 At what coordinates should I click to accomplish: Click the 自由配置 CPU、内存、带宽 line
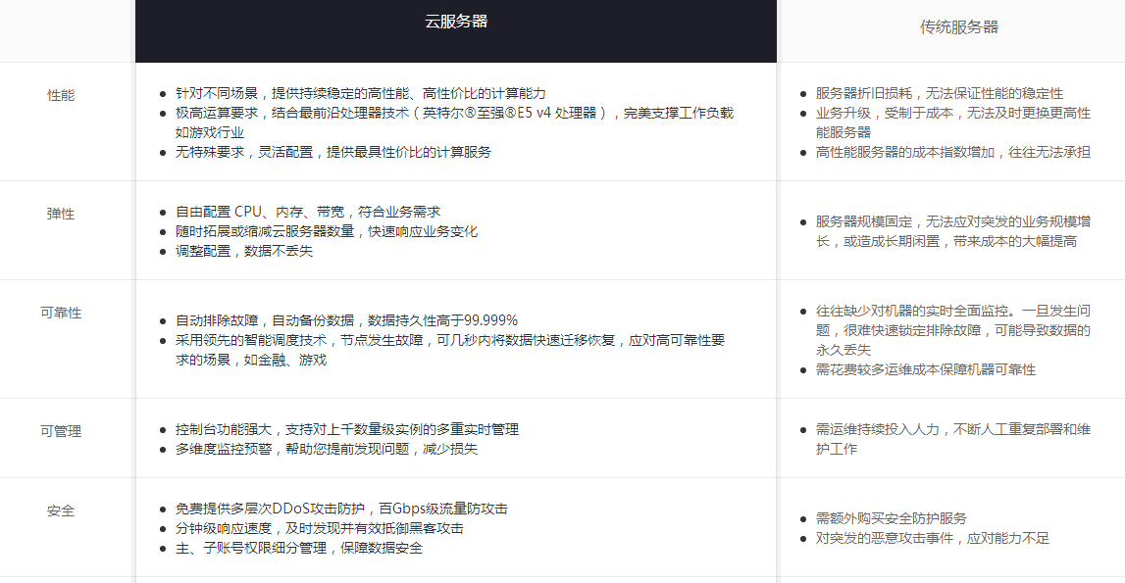pyautogui.click(x=307, y=212)
